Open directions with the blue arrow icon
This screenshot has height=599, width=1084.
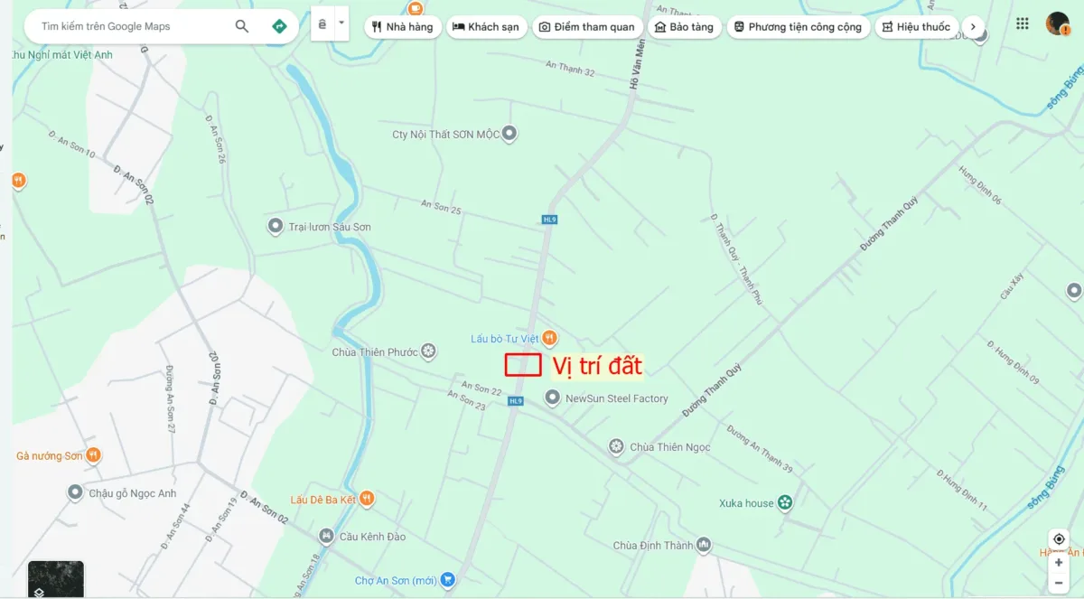[279, 26]
